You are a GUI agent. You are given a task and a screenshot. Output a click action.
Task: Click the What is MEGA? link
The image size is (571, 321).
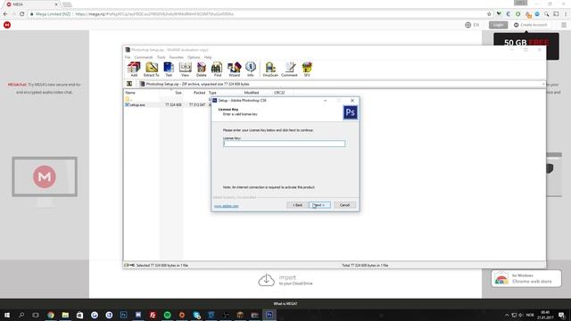[x=285, y=304]
